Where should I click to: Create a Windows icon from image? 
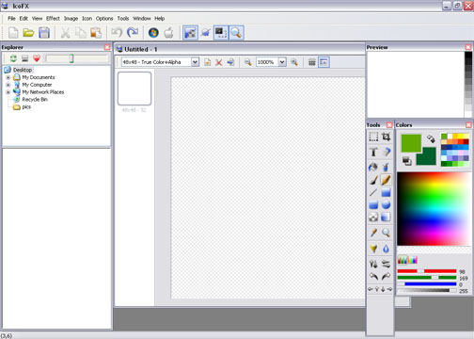[153, 33]
